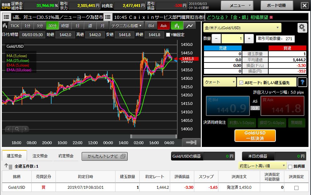Open テクニカル指標 dropdown
311x195 pixels.
[x=126, y=25]
